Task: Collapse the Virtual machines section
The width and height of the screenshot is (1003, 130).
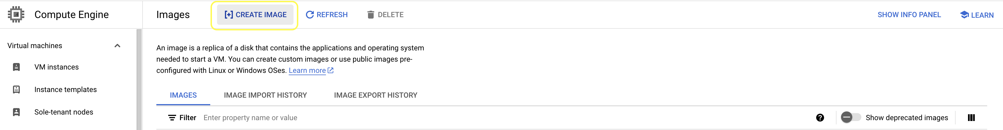Action: click(117, 46)
